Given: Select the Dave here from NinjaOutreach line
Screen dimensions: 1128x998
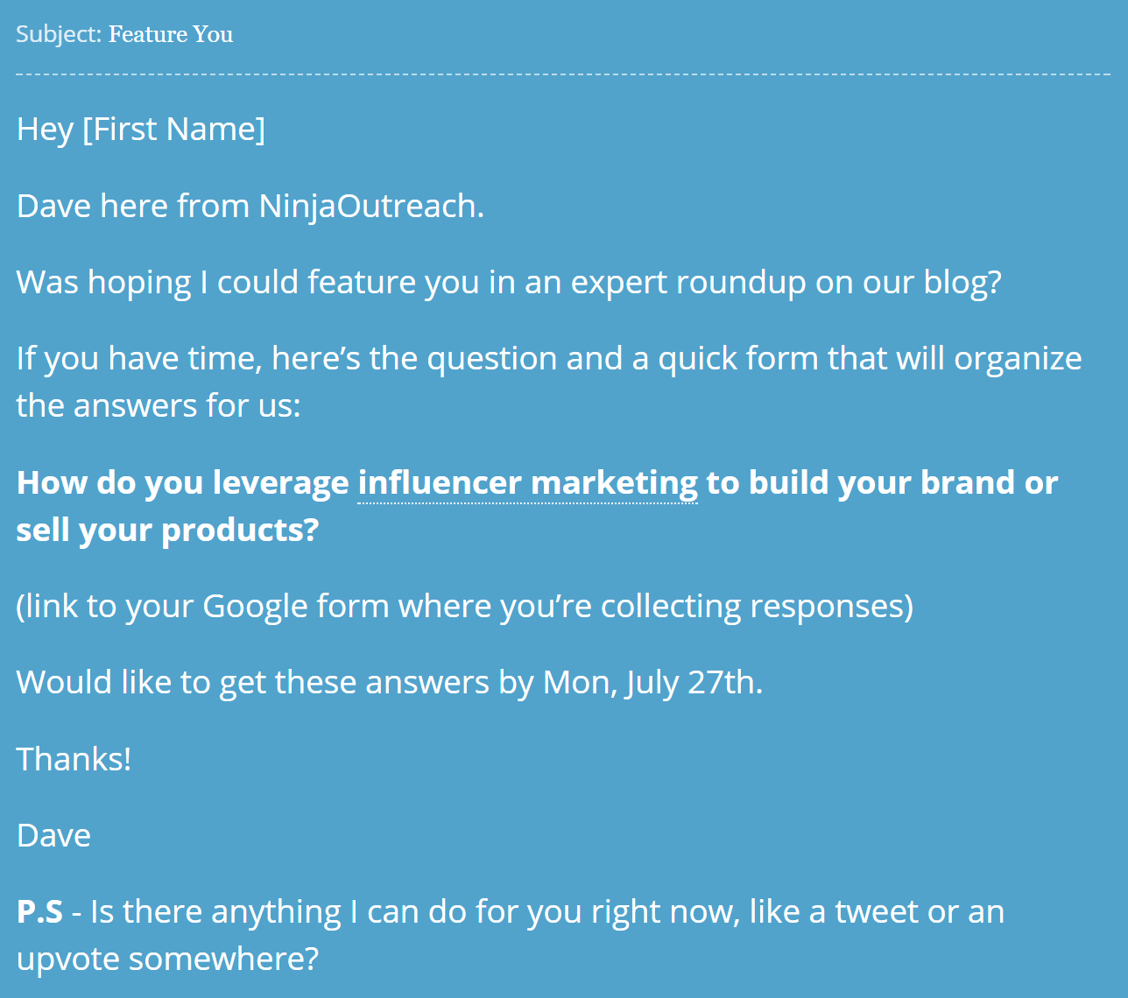Looking at the screenshot, I should (x=250, y=206).
